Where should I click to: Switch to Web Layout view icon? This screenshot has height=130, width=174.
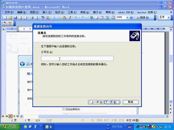coord(7,116)
